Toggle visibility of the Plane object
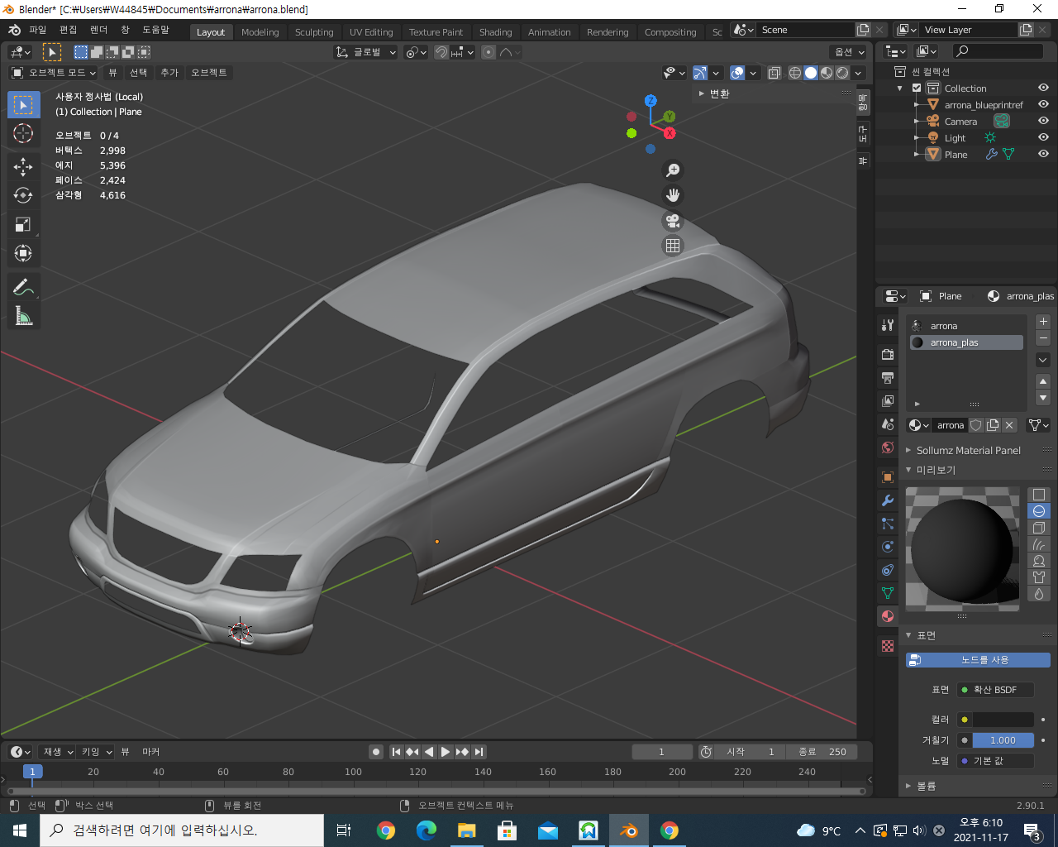1058x847 pixels. pos(1043,154)
